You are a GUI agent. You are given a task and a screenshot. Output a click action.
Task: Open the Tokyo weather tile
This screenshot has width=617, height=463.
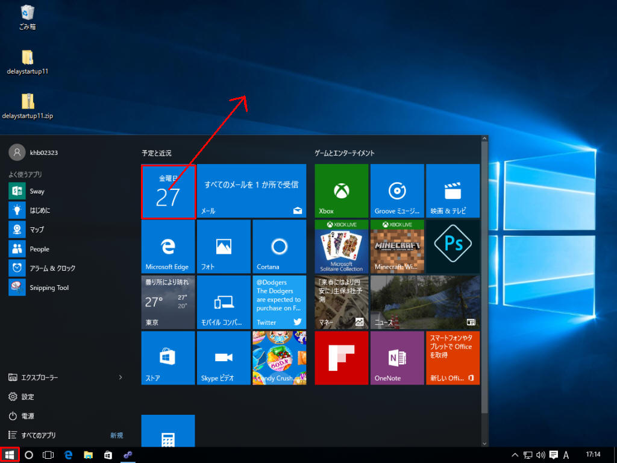[x=168, y=303]
